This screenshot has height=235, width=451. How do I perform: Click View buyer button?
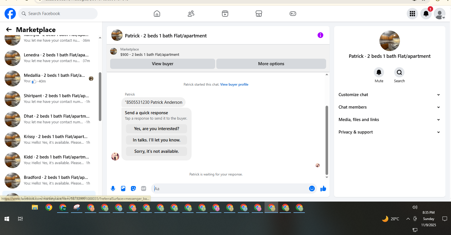[163, 64]
